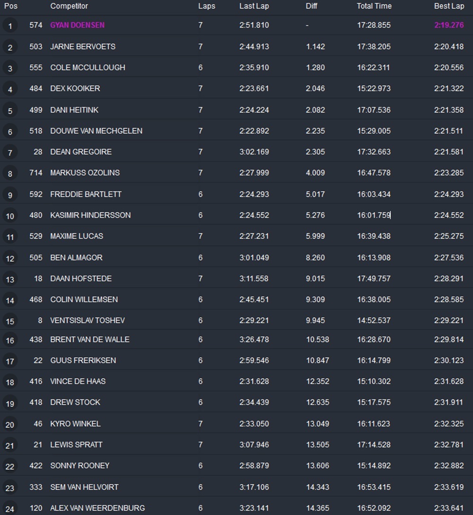Click the position 24 circle badge
The image size is (473, 515).
(10, 509)
